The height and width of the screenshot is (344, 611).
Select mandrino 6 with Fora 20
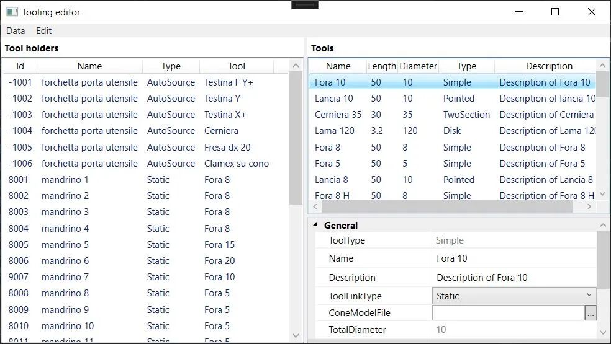click(x=146, y=261)
